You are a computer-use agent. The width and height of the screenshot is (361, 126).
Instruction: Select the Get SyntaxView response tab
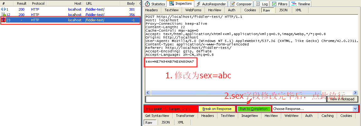[x=157, y=116]
